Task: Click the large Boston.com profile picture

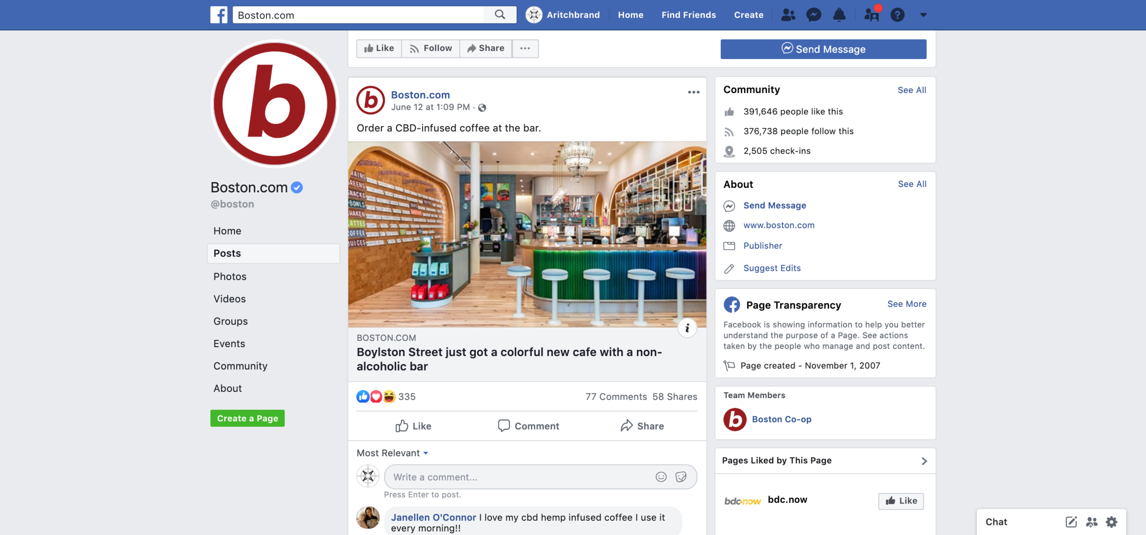Action: [x=275, y=104]
